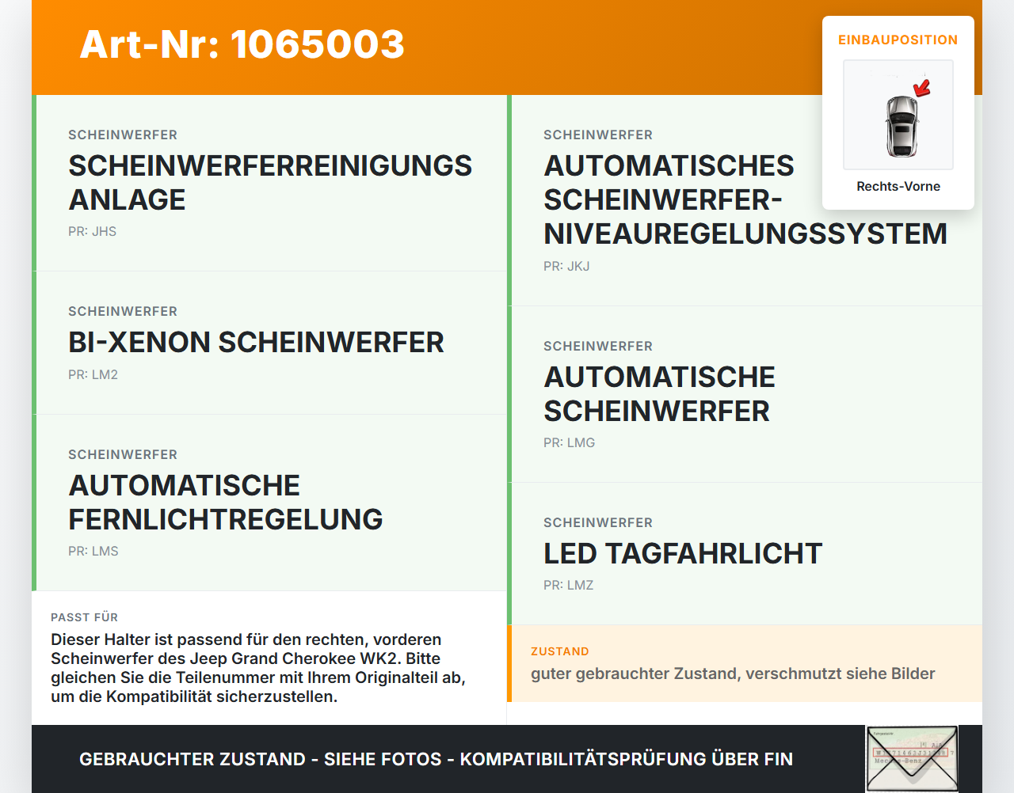Click SCHEINWERFER label above BI-XENON
Viewport: 1014px width, 793px height.
coord(123,311)
